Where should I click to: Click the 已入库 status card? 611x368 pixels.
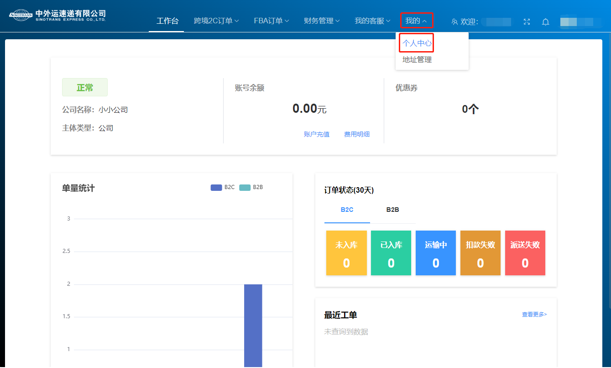(x=391, y=253)
